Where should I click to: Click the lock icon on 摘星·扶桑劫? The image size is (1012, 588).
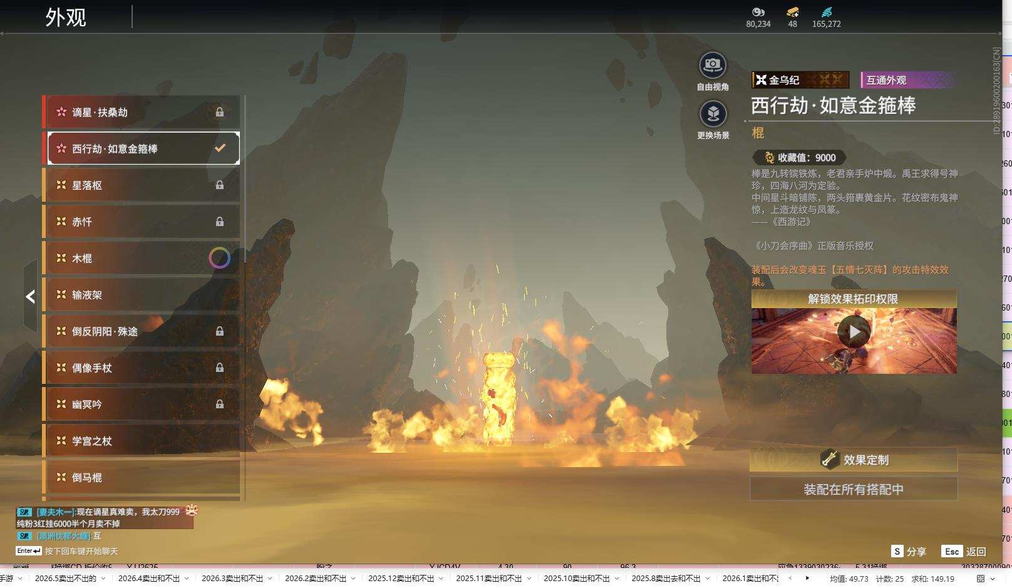[x=220, y=112]
